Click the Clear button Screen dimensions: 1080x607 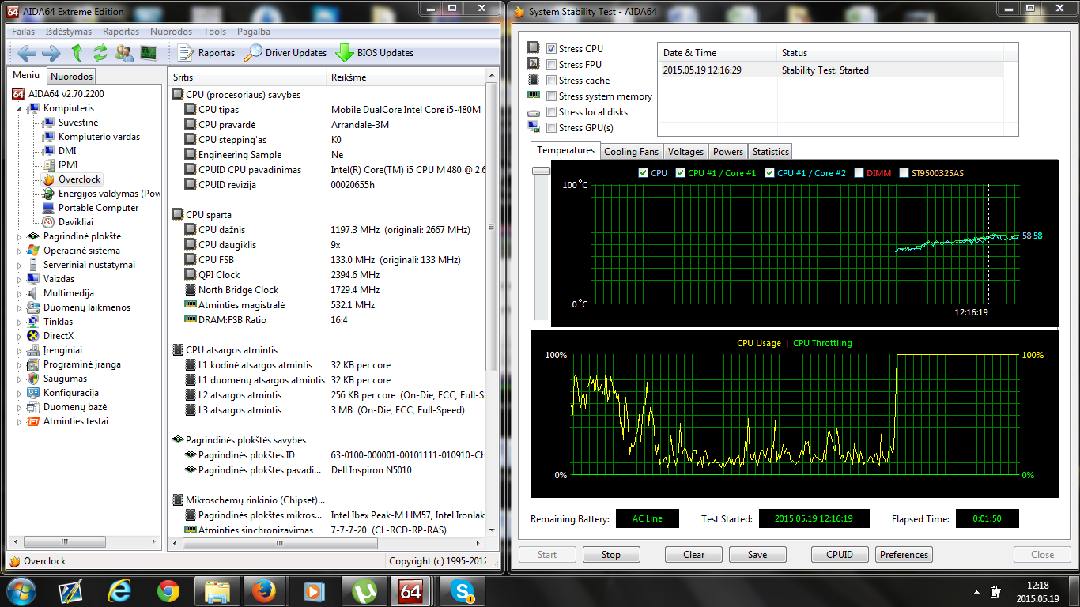point(693,555)
